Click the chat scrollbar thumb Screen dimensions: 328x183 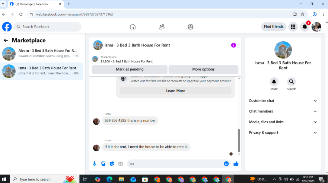(x=239, y=140)
